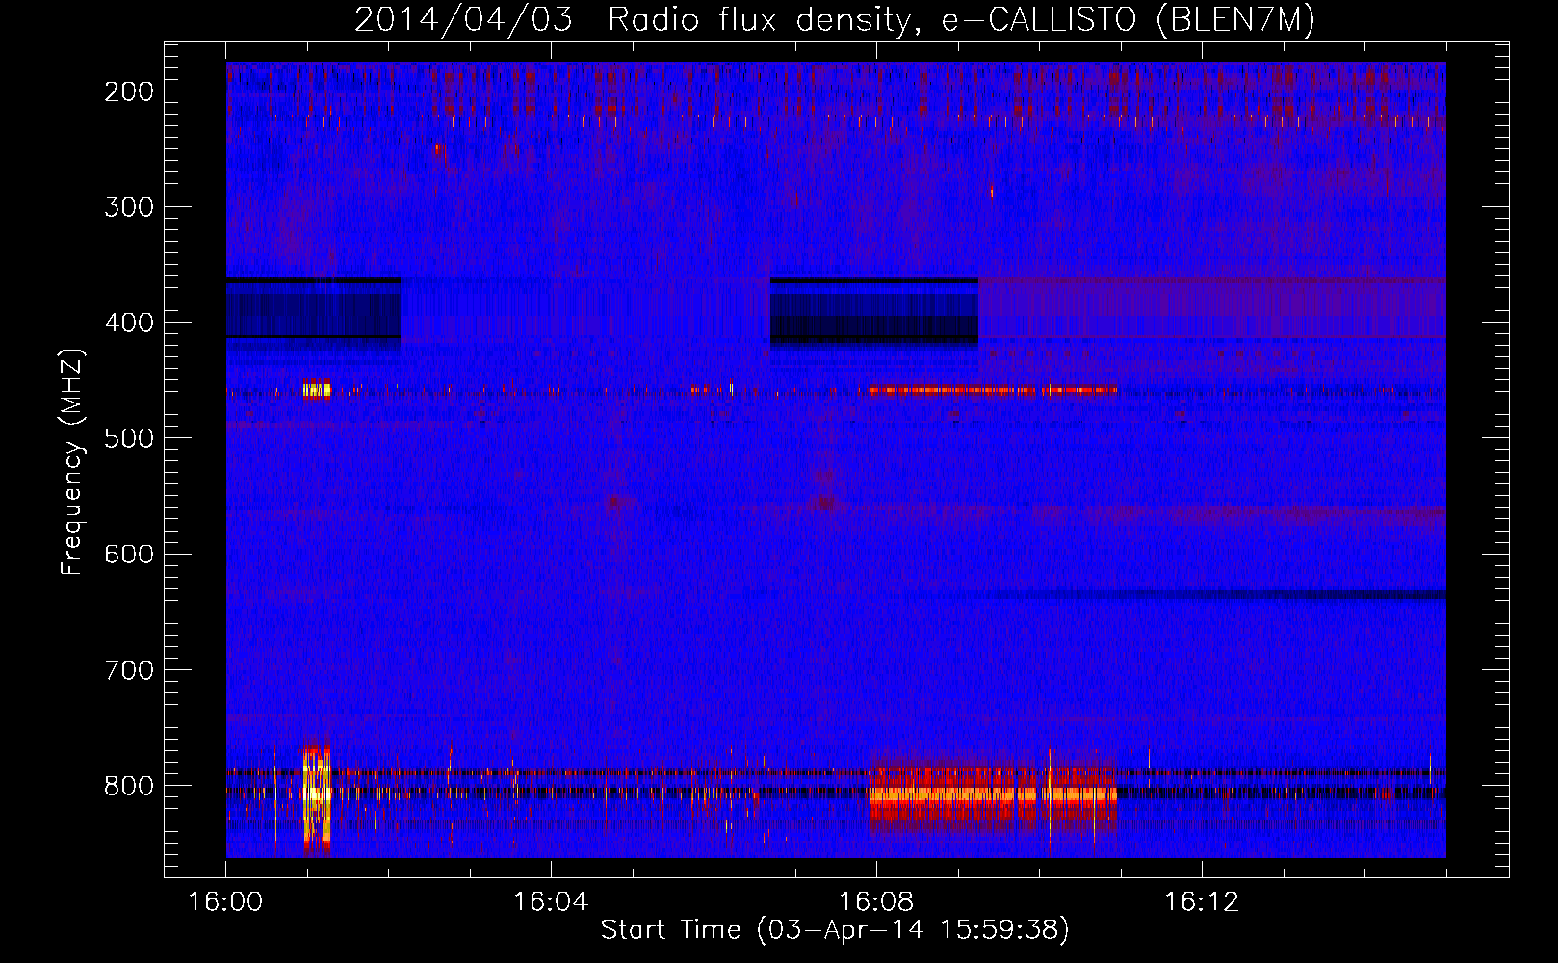
Task: Click the '600' frequency tick label
Action: point(129,554)
